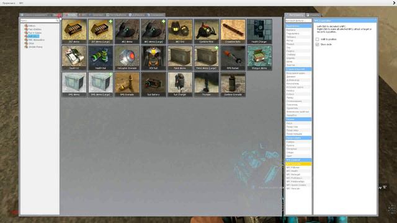Screen dimensions: 397x223
Task: Collapse the Ограничения tool category header
Action: pos(298,26)
